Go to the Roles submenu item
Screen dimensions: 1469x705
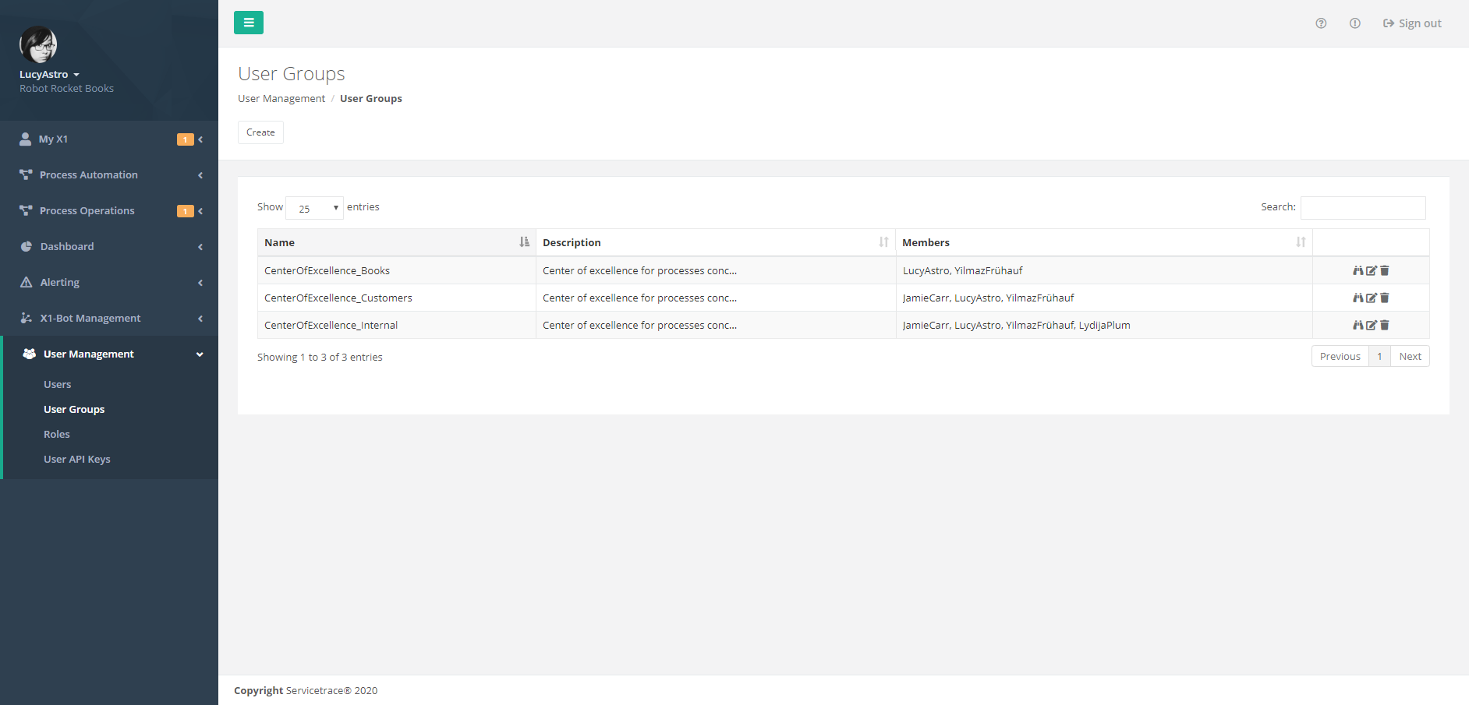pyautogui.click(x=57, y=435)
